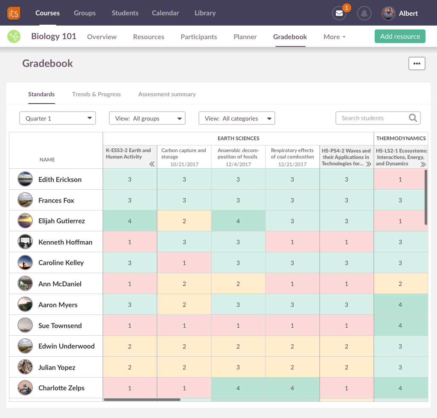Open the itslearning home logo

(x=13, y=13)
